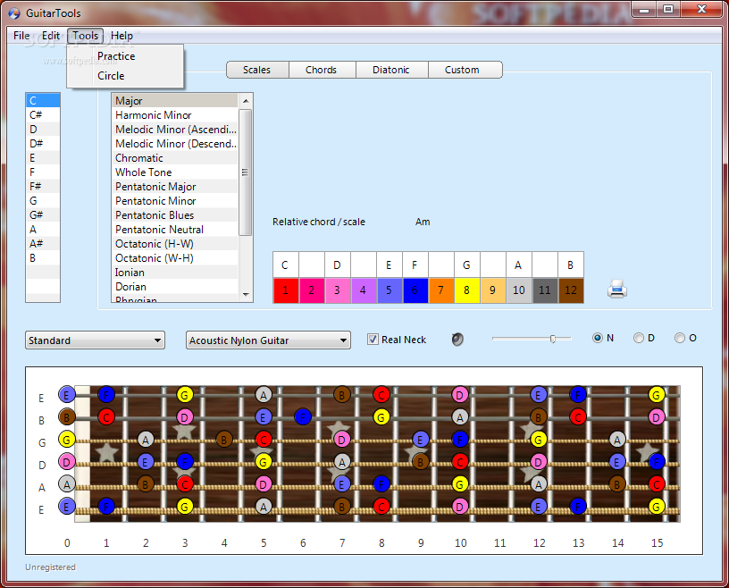
Task: Click the scale list scroll down arrow
Action: (x=246, y=295)
